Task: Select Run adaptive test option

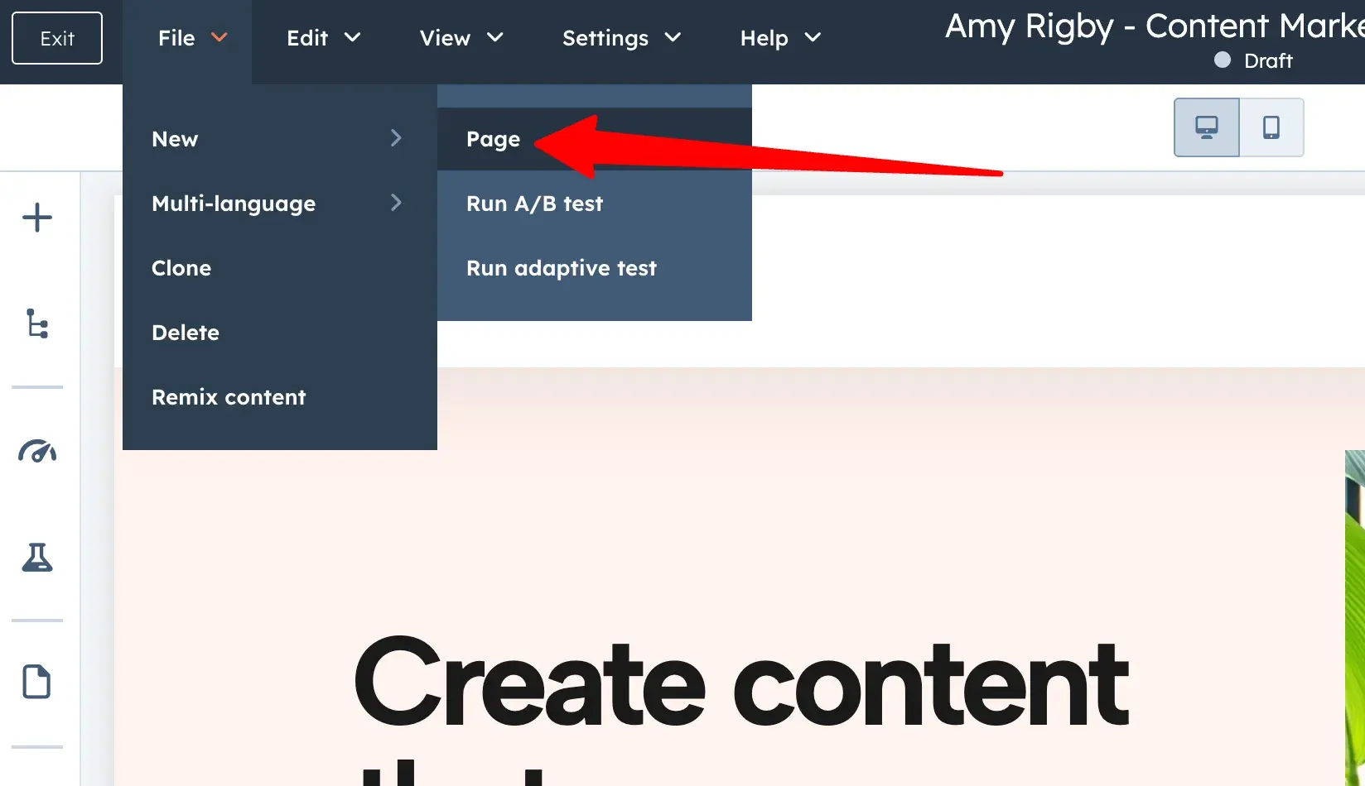Action: (561, 268)
